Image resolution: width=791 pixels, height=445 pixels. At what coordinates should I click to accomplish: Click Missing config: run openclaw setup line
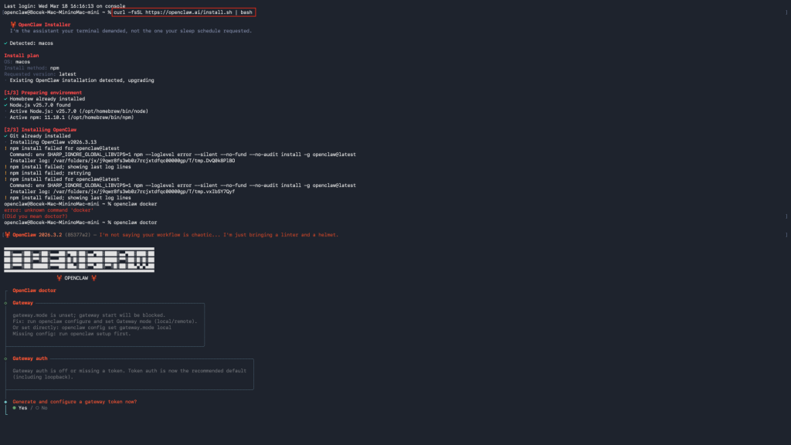click(72, 334)
